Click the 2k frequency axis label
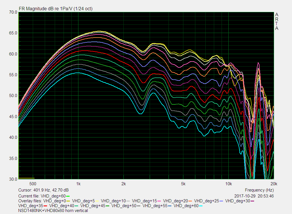292x214 pixels. tap(124, 184)
